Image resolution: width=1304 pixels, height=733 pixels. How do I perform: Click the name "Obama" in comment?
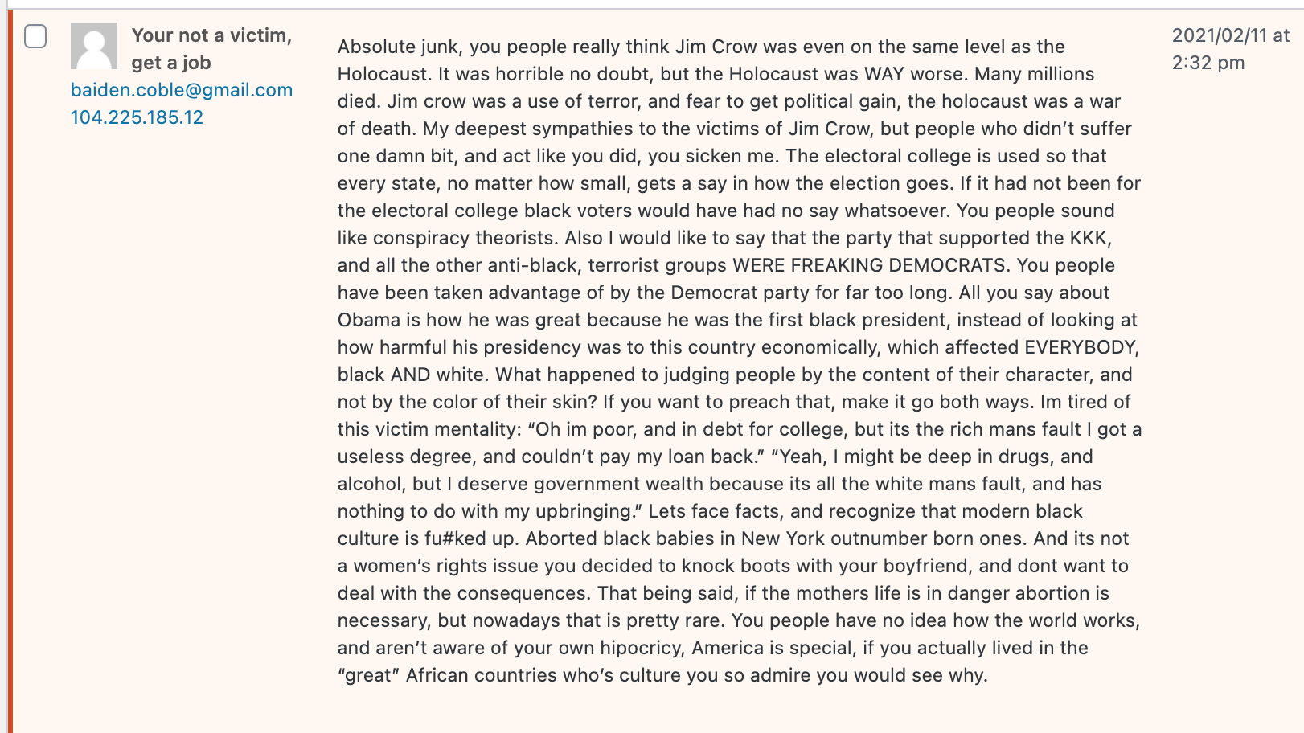(369, 320)
